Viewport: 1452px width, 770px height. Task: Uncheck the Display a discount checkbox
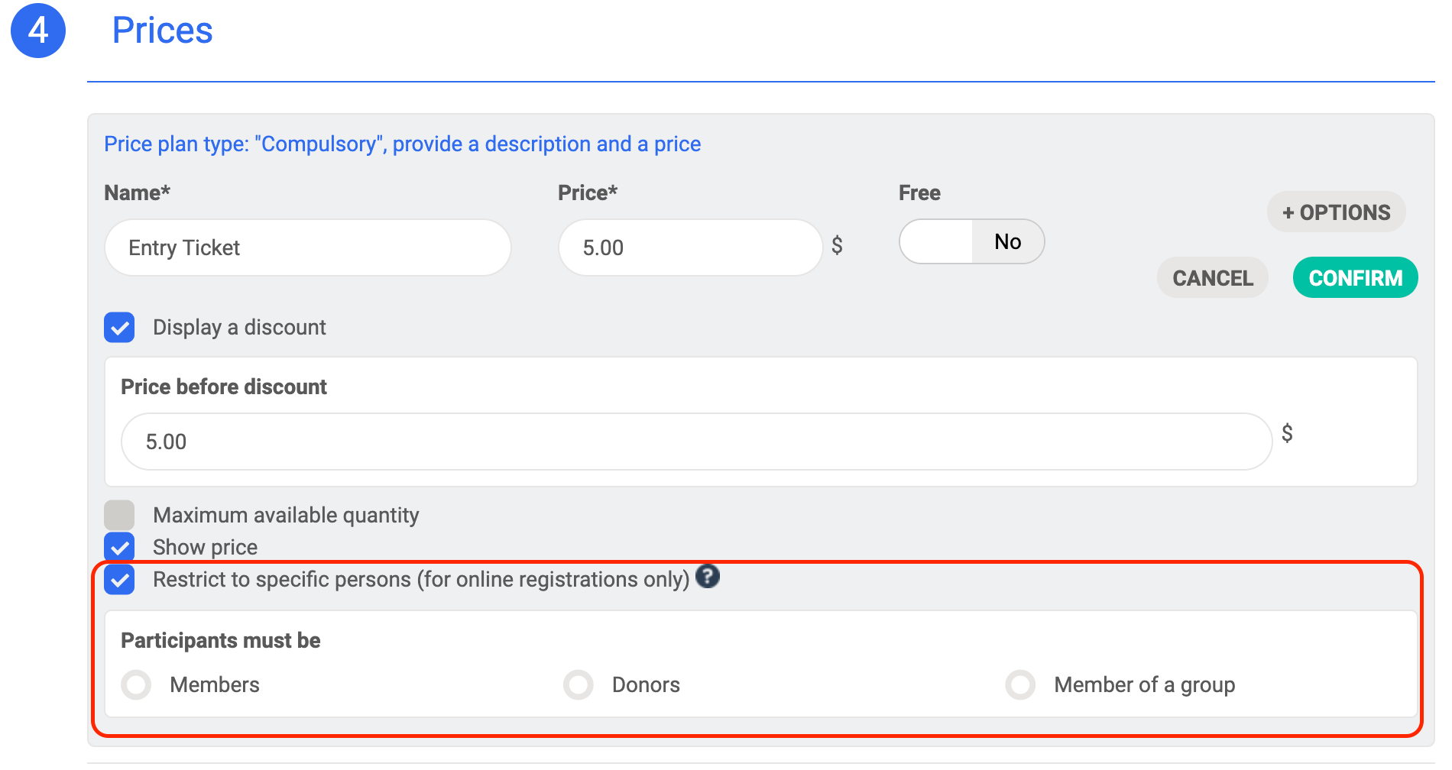click(x=119, y=327)
